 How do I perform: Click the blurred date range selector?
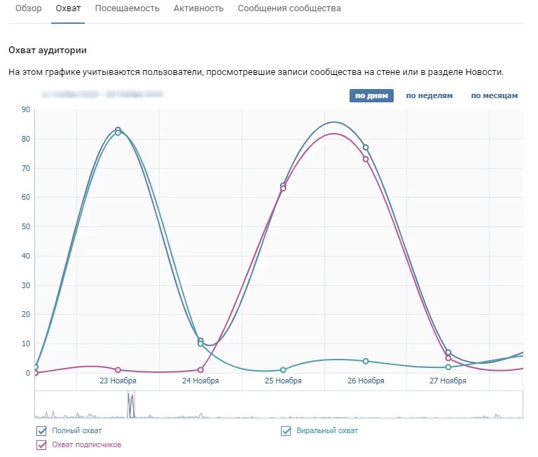pyautogui.click(x=102, y=93)
